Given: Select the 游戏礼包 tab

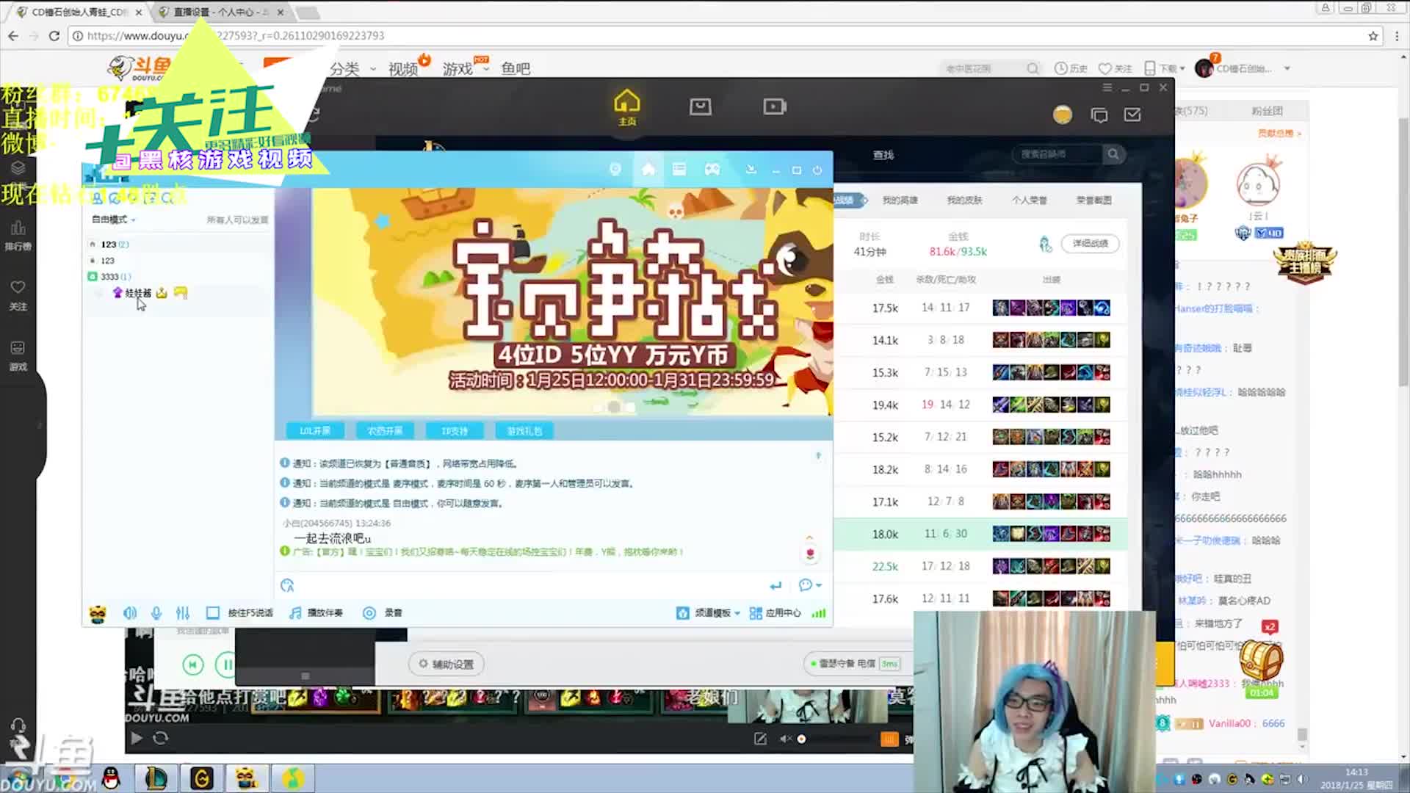Looking at the screenshot, I should [x=524, y=431].
